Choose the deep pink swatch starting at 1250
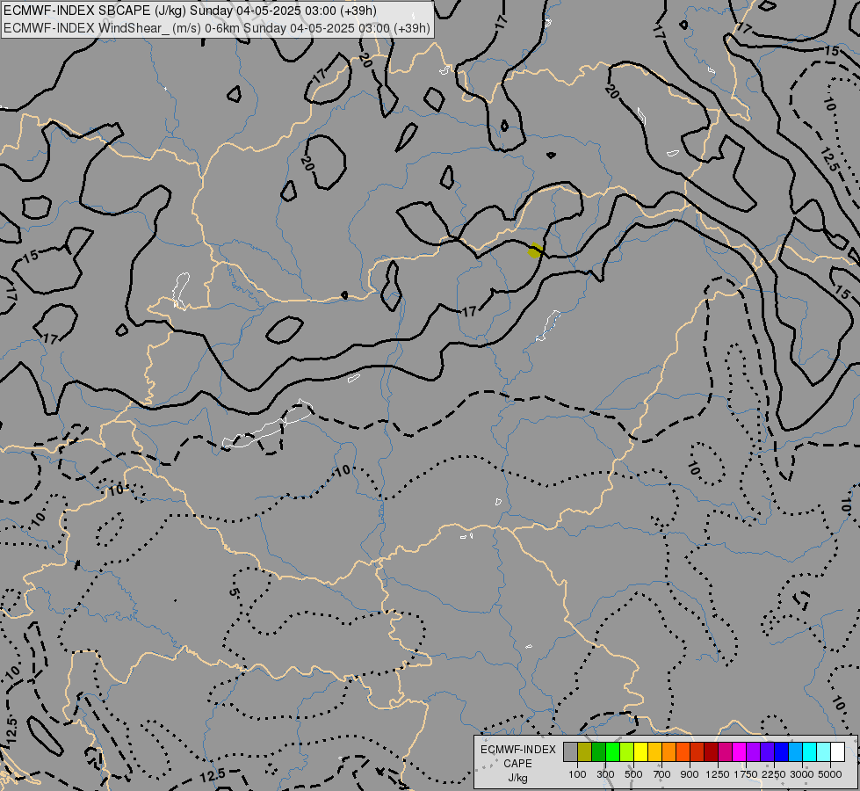 coord(725,751)
